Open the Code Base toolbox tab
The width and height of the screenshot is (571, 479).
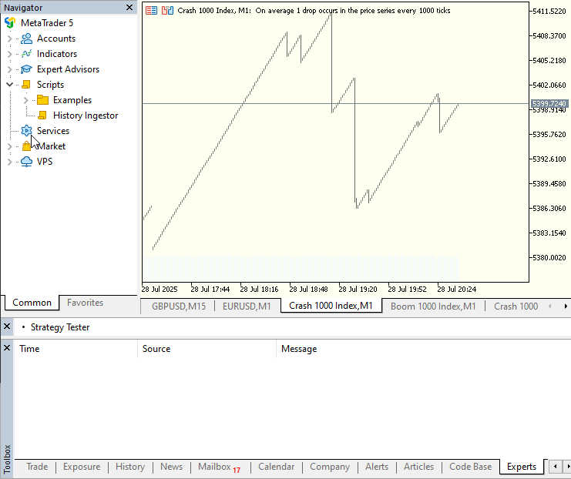tap(470, 467)
